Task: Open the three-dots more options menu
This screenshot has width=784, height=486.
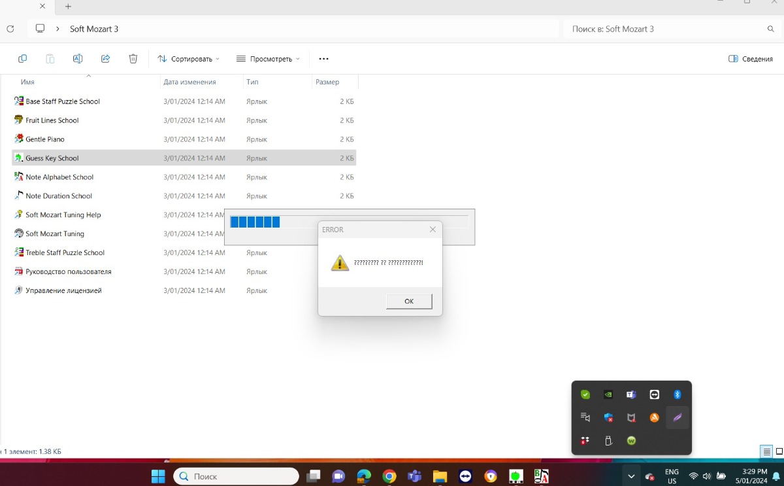Action: (323, 59)
